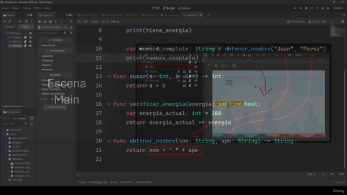Stop the running project
Viewport: 347px width, 195px height.
pos(306,8)
